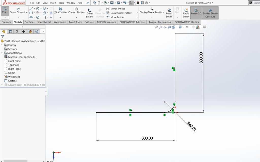Image resolution: width=260 pixels, height=162 pixels.
Task: Toggle Instant2D off
Action: point(196,12)
